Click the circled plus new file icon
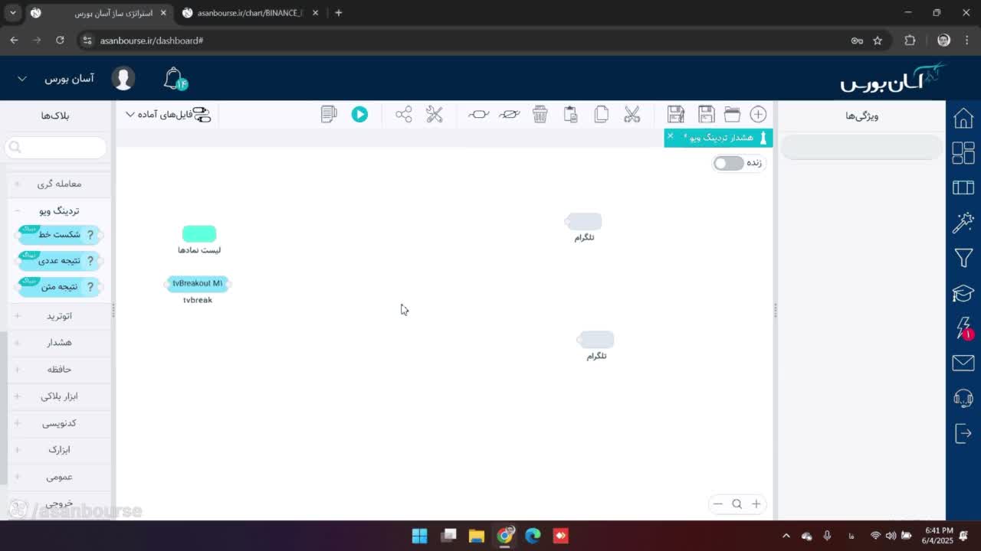 pos(758,114)
